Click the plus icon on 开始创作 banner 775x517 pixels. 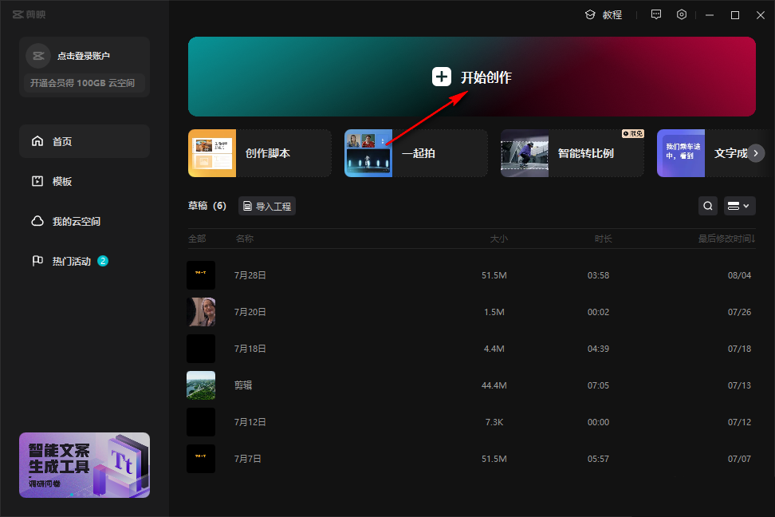442,77
